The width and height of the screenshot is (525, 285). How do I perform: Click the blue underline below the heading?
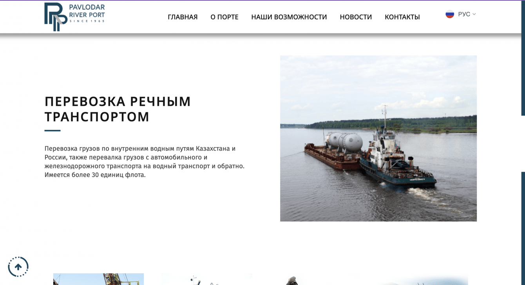point(52,131)
